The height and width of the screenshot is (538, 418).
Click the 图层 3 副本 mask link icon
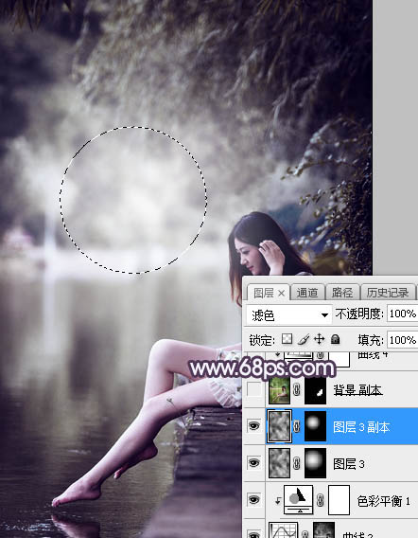point(297,426)
